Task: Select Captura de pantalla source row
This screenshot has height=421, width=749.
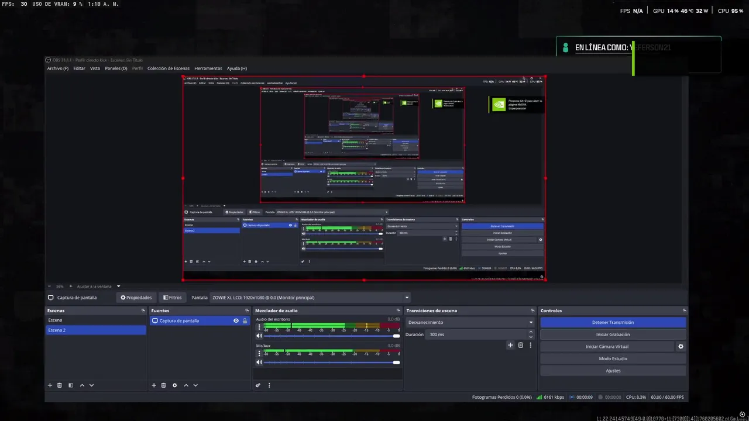Action: tap(200, 320)
